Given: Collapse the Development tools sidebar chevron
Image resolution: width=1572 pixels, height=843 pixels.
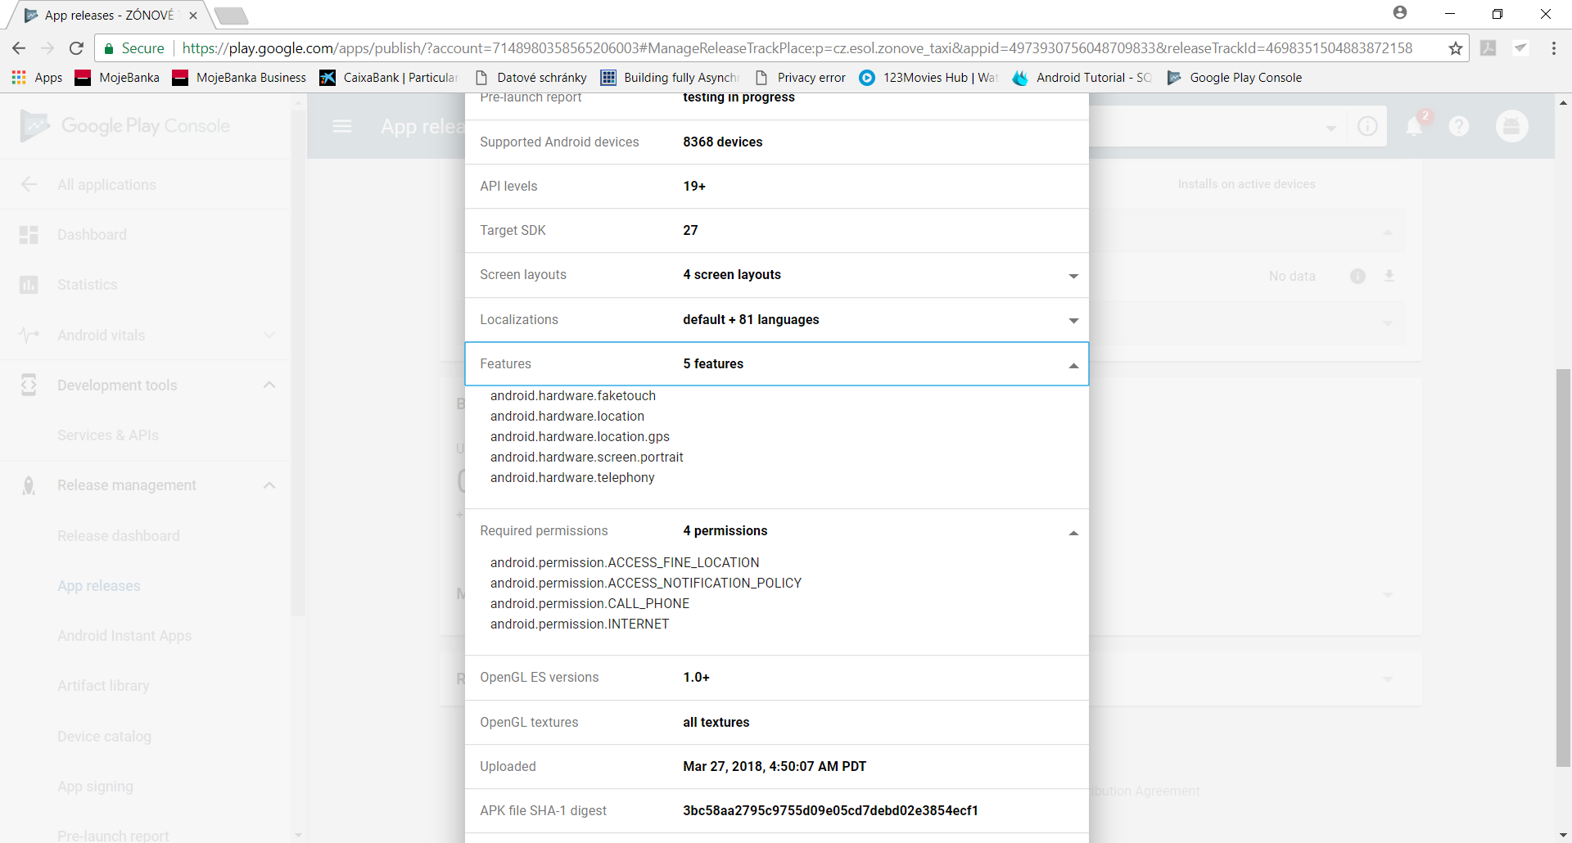Looking at the screenshot, I should click(x=269, y=385).
